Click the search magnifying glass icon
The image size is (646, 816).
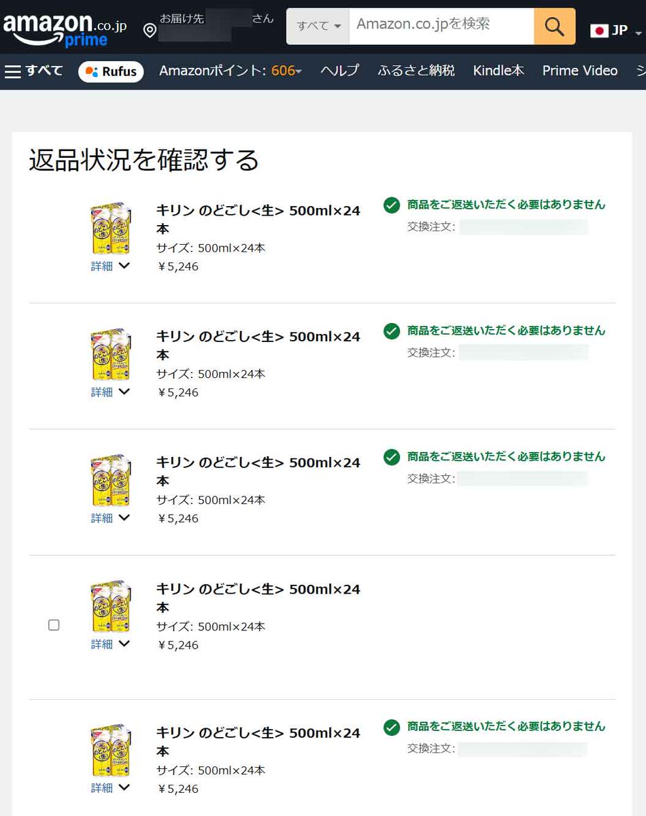555,26
